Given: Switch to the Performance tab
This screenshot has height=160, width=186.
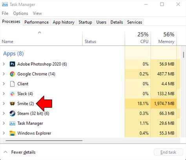Looking at the screenshot, I should [36, 22].
